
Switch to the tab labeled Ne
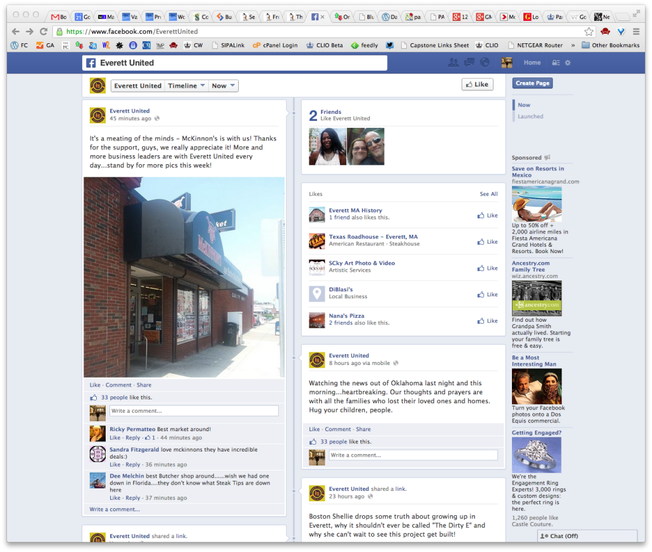tap(602, 17)
